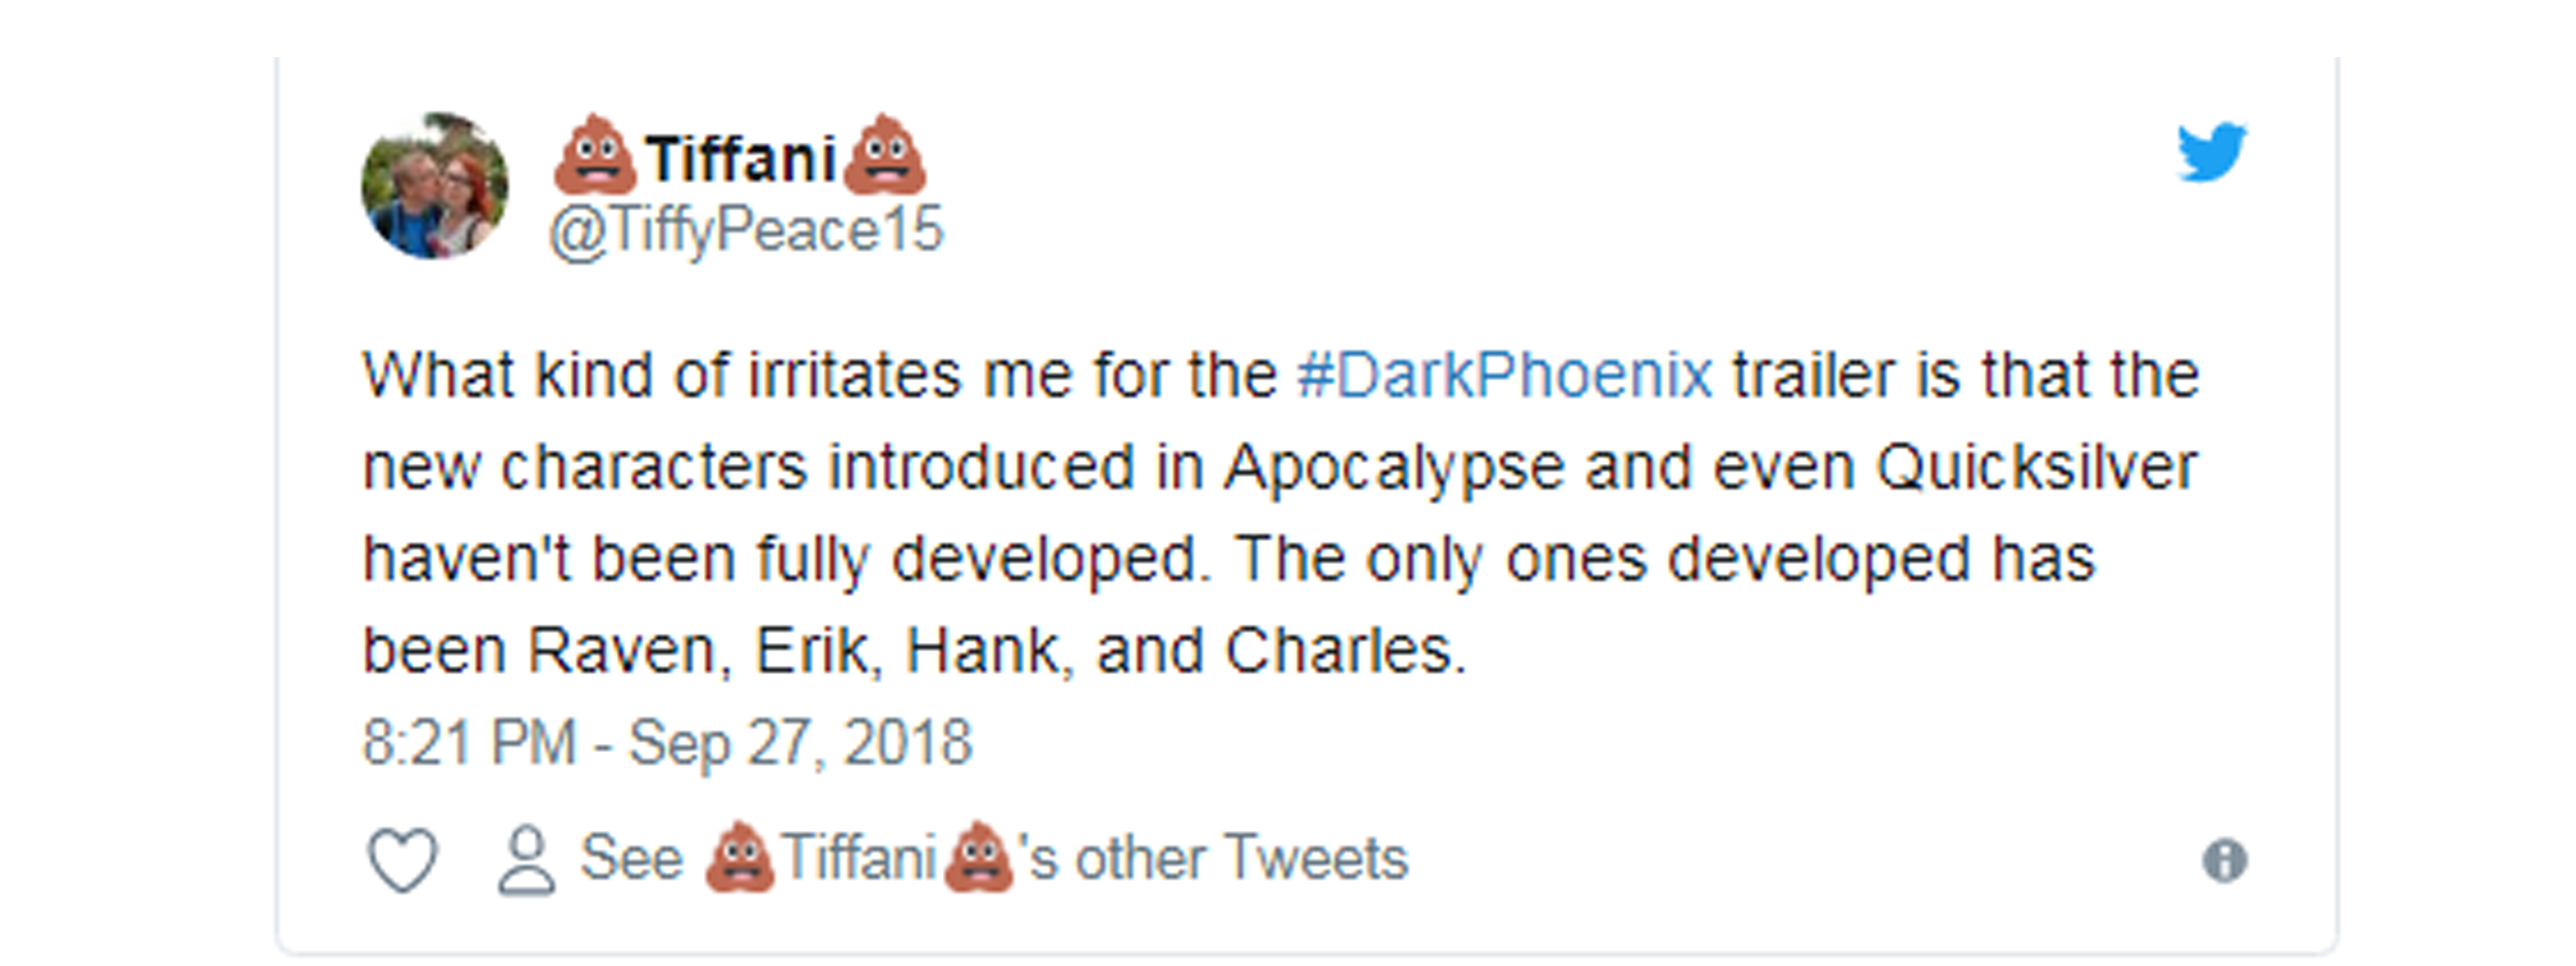This screenshot has height=966, width=2576.
Task: Open the #DarkPhoenix hashtag link
Action: 1505,375
